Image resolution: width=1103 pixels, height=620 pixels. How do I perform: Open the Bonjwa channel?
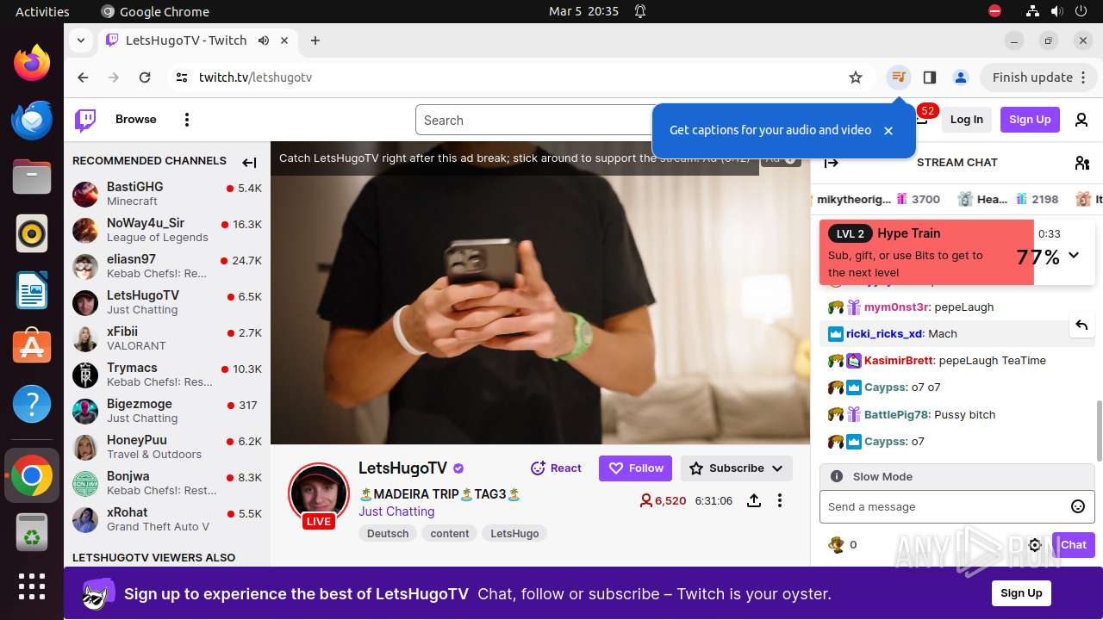pos(167,483)
